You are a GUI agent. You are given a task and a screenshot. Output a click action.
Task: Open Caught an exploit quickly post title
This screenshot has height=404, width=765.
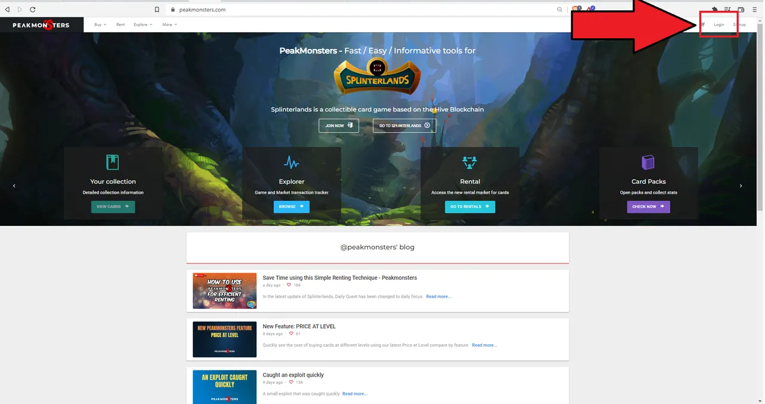point(293,375)
